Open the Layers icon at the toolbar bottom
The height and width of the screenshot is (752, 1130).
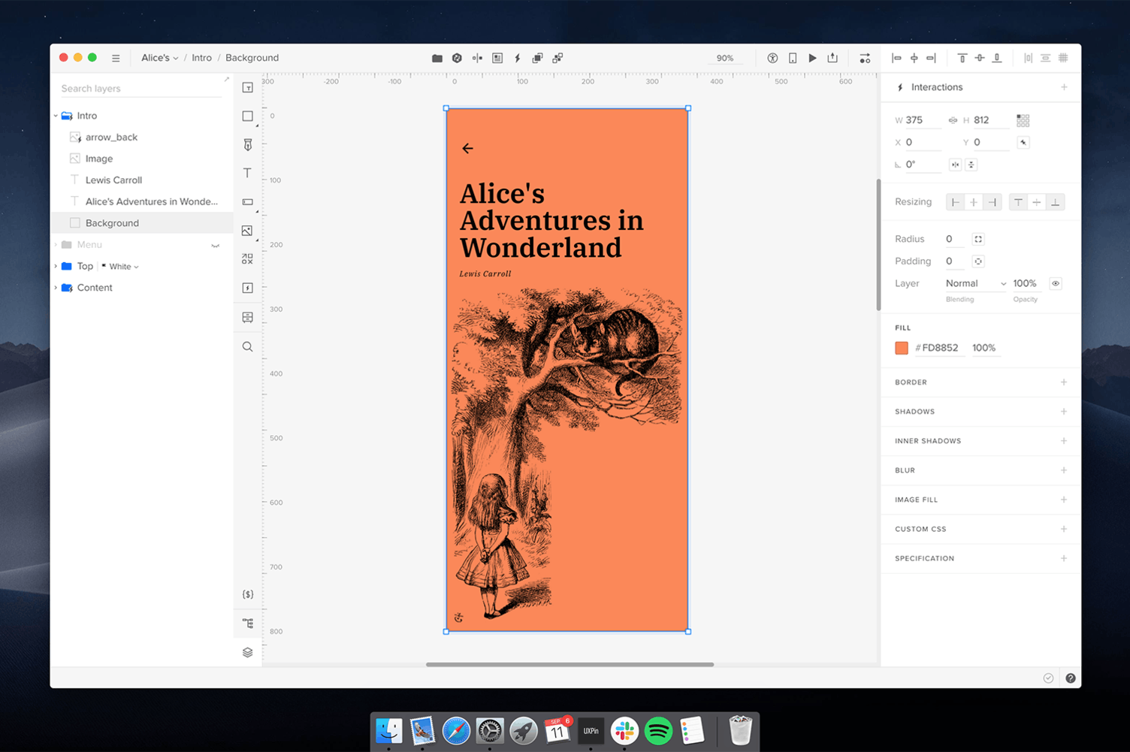point(247,652)
